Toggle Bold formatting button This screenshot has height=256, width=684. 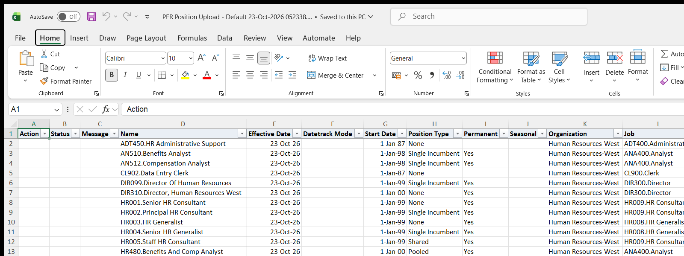112,75
